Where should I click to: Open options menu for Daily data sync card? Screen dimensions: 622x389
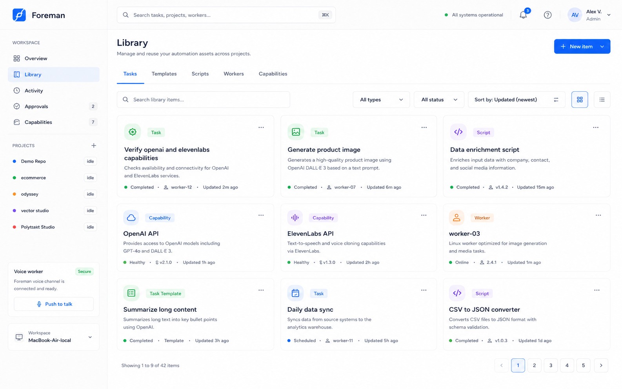tap(424, 290)
